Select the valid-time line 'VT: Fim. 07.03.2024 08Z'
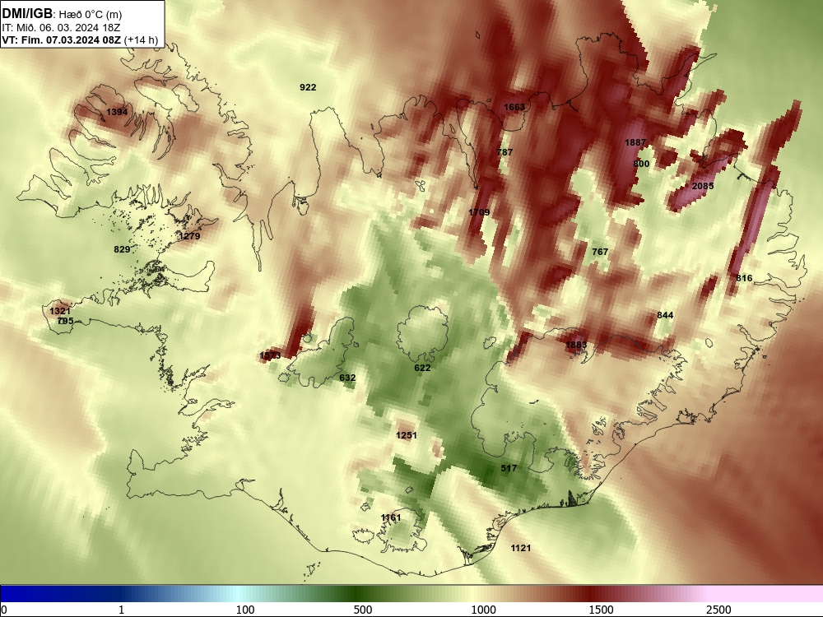The image size is (823, 617). pyautogui.click(x=62, y=39)
